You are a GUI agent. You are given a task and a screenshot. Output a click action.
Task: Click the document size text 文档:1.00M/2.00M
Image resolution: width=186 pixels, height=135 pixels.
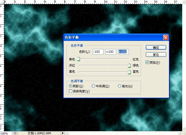(39, 133)
